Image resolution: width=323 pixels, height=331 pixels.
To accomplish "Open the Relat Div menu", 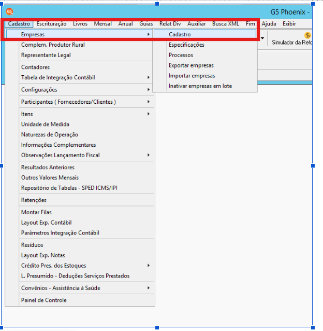I will point(170,24).
